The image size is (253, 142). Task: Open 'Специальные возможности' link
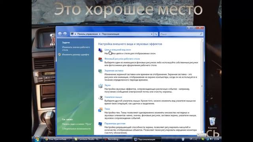[x=76, y=129]
